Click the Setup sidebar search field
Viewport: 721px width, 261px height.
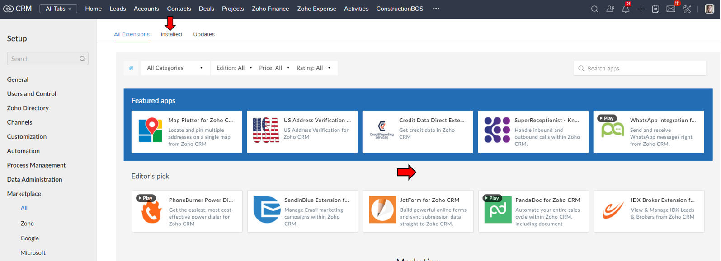point(47,59)
